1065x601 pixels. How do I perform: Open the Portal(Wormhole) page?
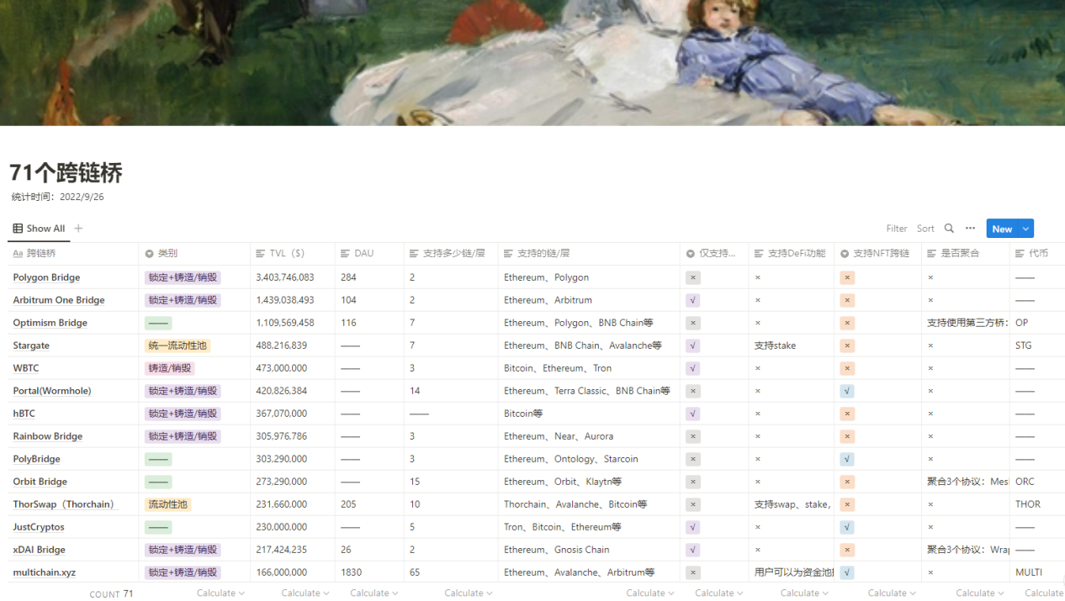click(52, 391)
